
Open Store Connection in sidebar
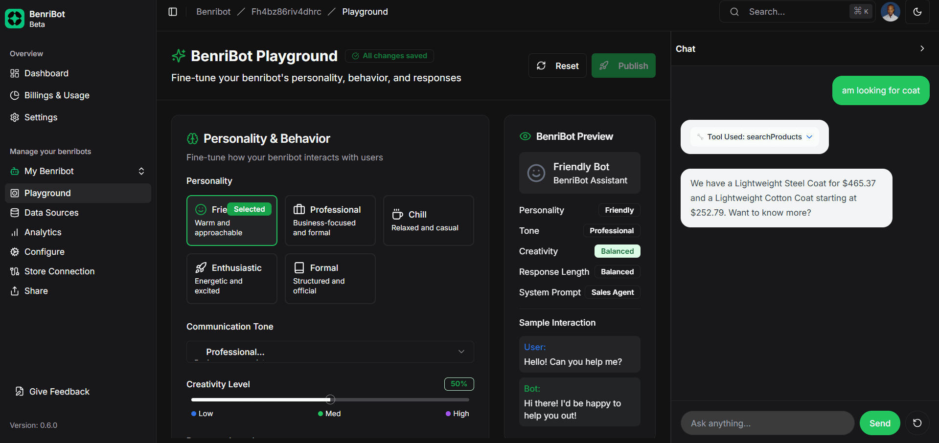coord(59,271)
